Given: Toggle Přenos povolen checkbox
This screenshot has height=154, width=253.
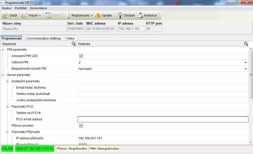Looking at the screenshot, I should [81, 126].
